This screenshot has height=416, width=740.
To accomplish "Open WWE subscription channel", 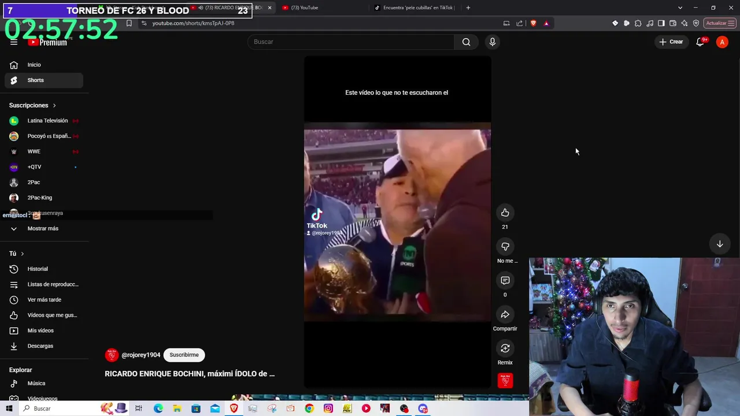I will 44,151.
